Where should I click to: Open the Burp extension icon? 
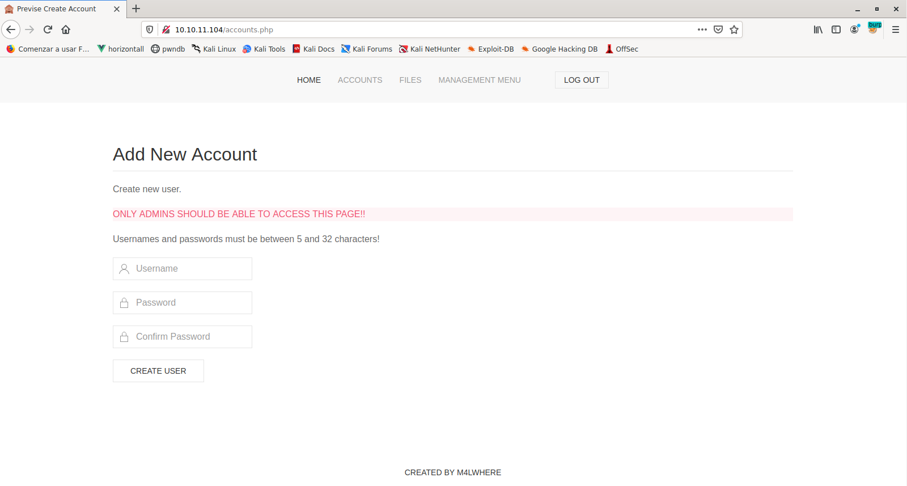point(874,28)
